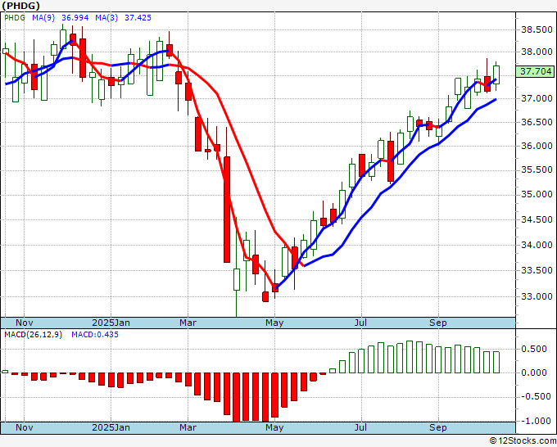Viewport: 557px width, 447px height.
Task: Click the 2025Jan label on price chart axis
Action: 111,323
